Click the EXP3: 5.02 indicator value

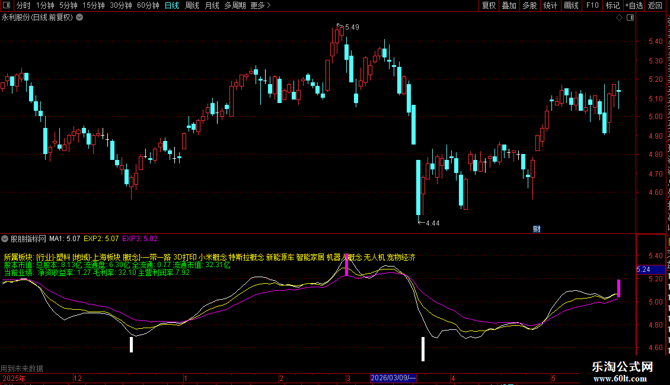(140, 239)
